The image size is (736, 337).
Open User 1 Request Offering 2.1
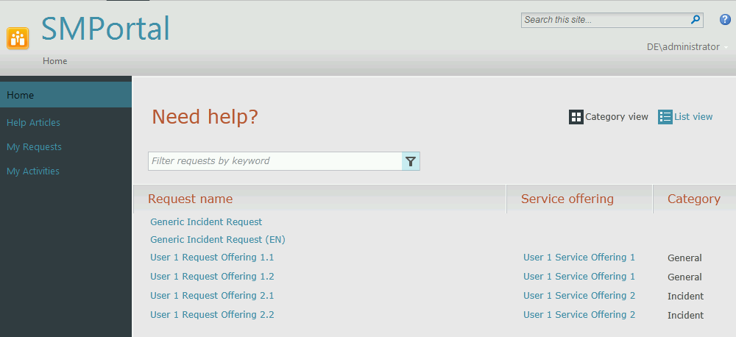(x=212, y=296)
